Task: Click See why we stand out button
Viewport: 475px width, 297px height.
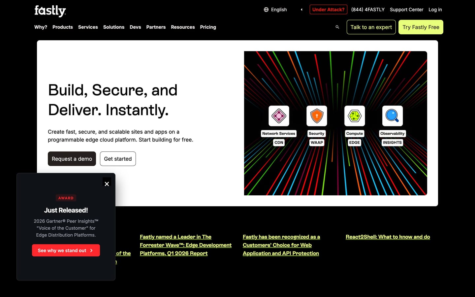Action: pyautogui.click(x=66, y=250)
